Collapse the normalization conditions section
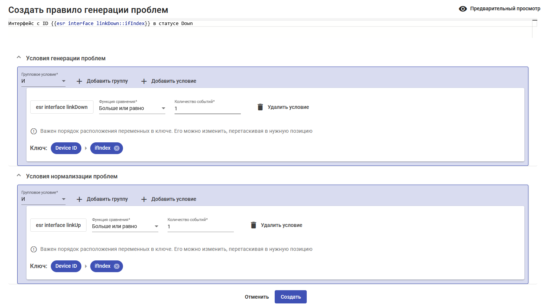This screenshot has width=545, height=306. point(19,176)
